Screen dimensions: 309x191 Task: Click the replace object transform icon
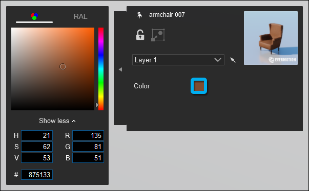tap(158, 35)
